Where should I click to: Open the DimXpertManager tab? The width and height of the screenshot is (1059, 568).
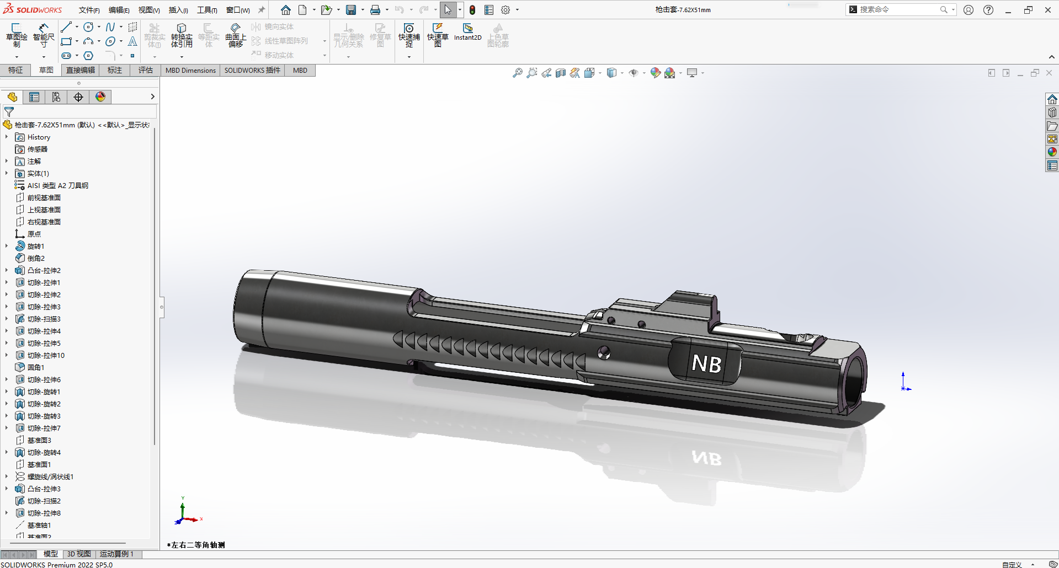(x=78, y=97)
